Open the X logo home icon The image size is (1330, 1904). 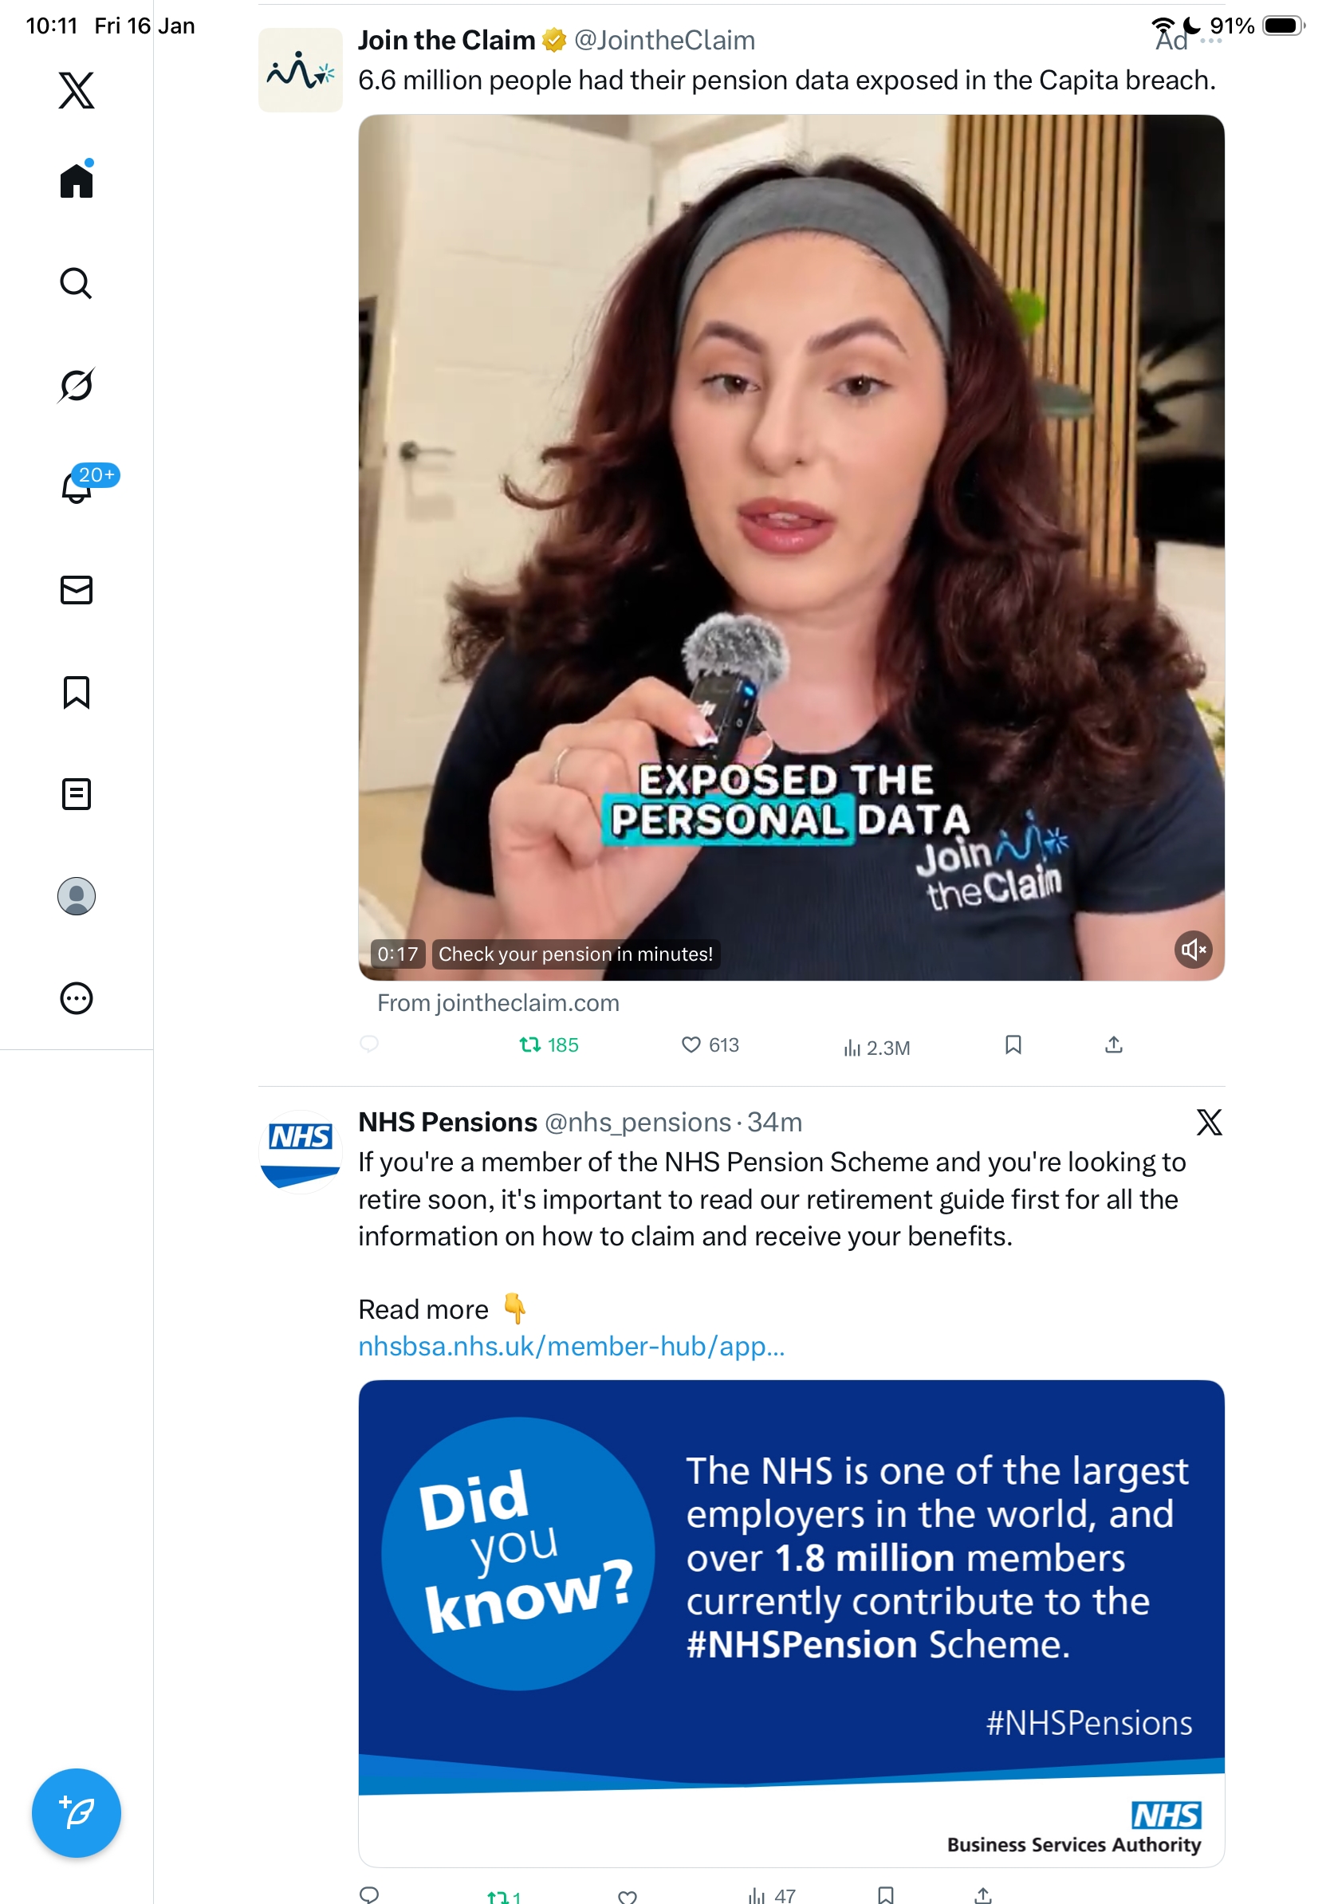(x=77, y=89)
